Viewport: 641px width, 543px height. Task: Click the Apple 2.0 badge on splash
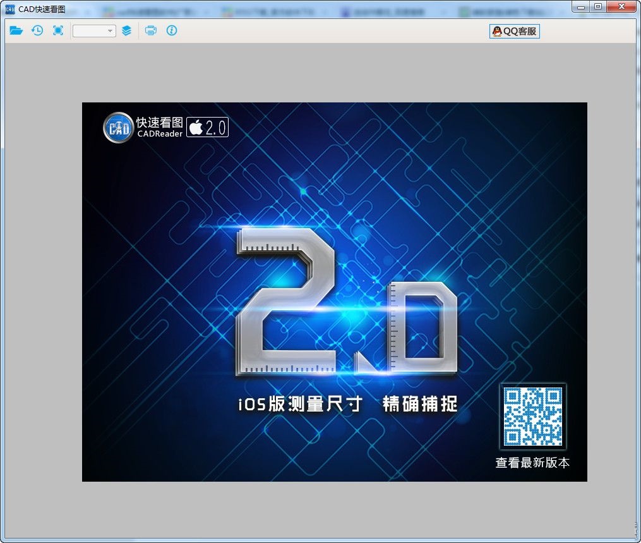[207, 128]
